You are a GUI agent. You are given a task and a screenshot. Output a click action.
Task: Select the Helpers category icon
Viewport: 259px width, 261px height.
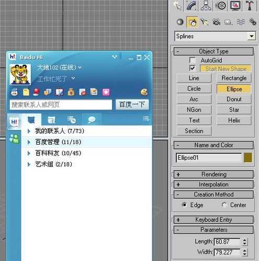(x=228, y=22)
